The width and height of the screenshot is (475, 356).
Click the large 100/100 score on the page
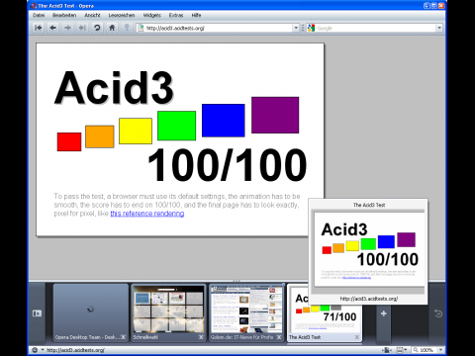tap(228, 165)
